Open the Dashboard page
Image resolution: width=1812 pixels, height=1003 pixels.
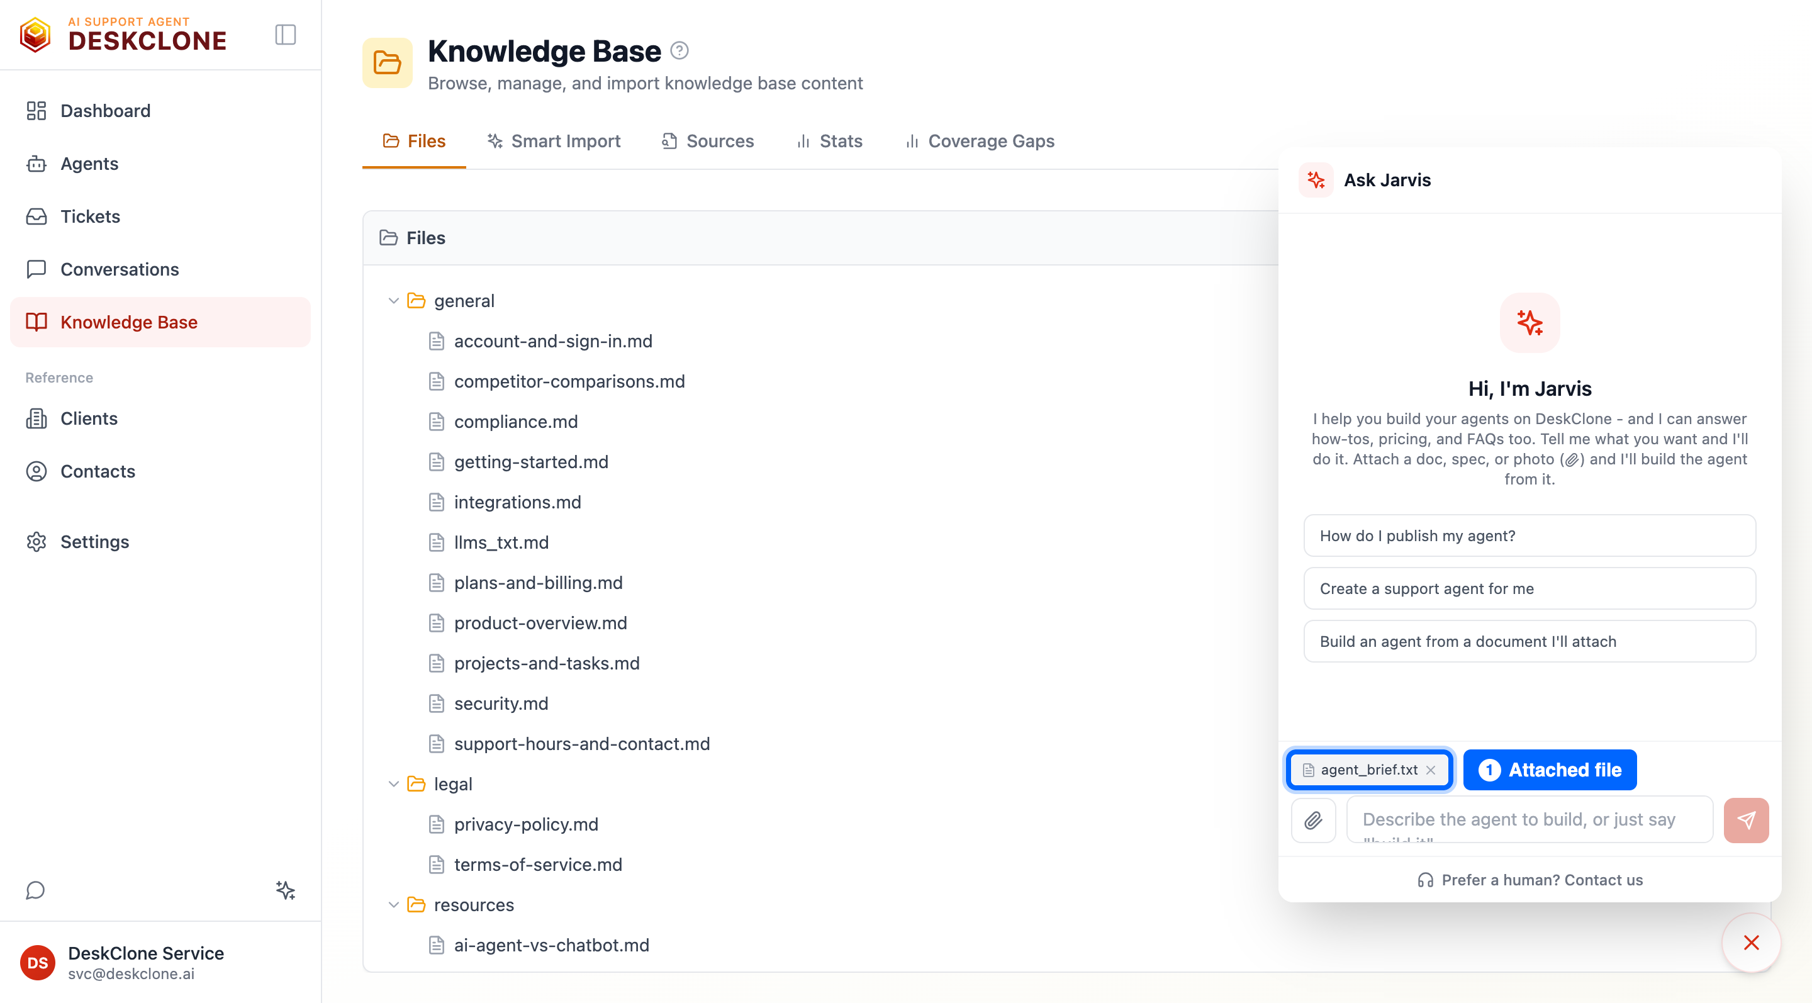[x=160, y=110]
